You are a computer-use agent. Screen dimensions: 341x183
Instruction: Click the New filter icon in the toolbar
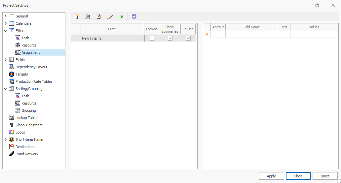[x=76, y=16]
